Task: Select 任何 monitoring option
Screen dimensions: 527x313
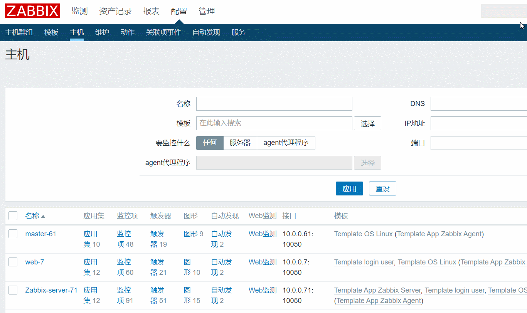Action: [x=210, y=143]
